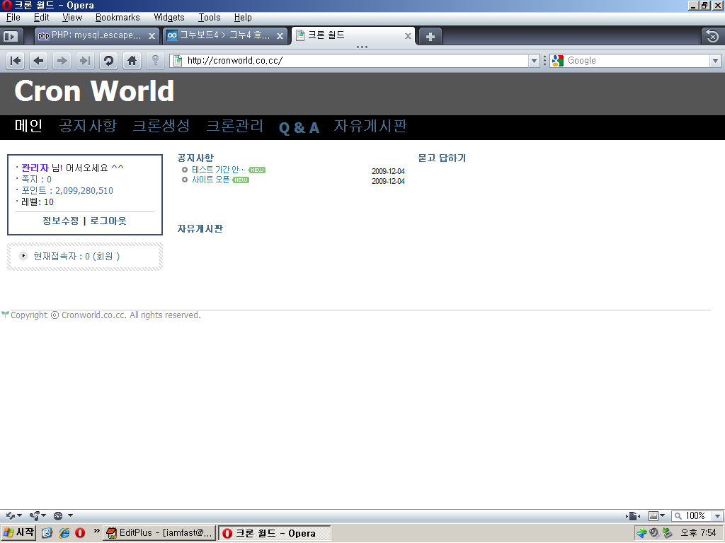This screenshot has height=543, width=725.
Task: Close the 그누보드4 tab
Action: tap(280, 36)
